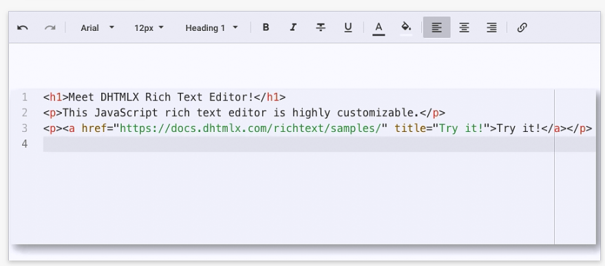Open the text color picker
This screenshot has height=266, width=605.
pos(379,27)
